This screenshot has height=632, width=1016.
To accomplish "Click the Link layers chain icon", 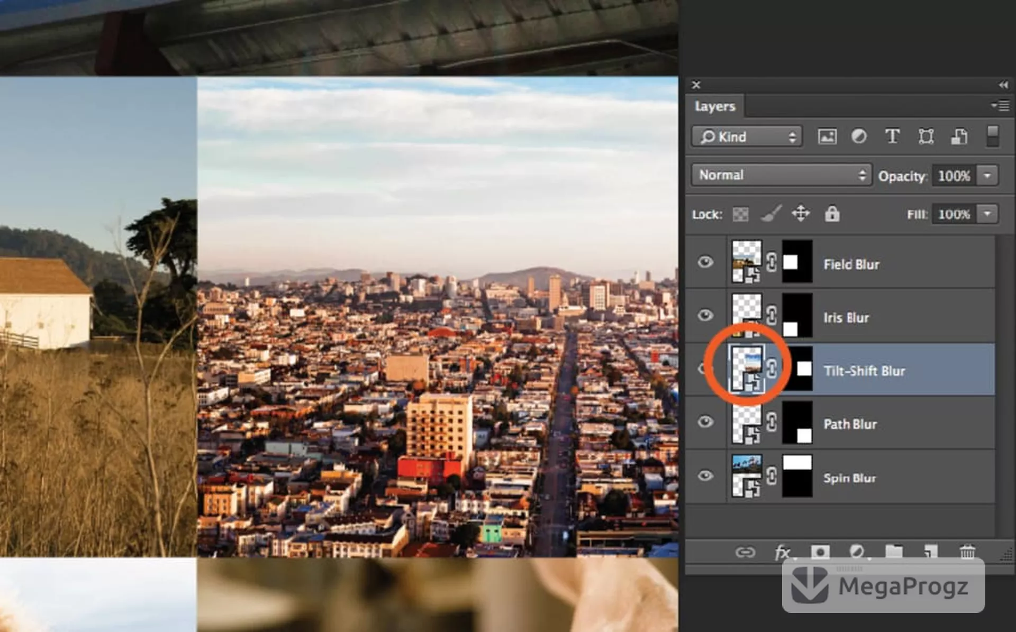I will click(745, 553).
